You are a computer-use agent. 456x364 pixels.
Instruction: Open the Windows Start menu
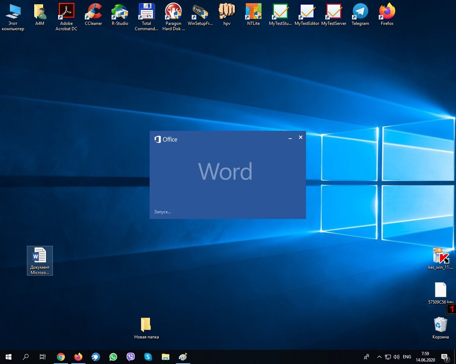point(8,357)
